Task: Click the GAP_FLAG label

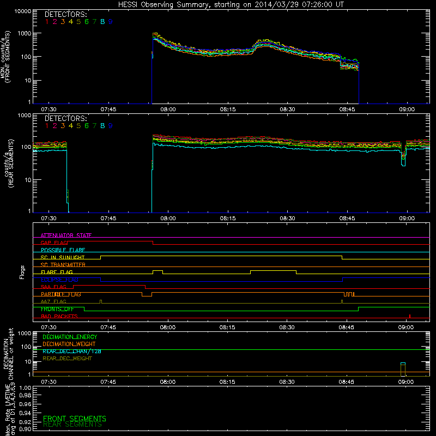Action: [x=54, y=243]
